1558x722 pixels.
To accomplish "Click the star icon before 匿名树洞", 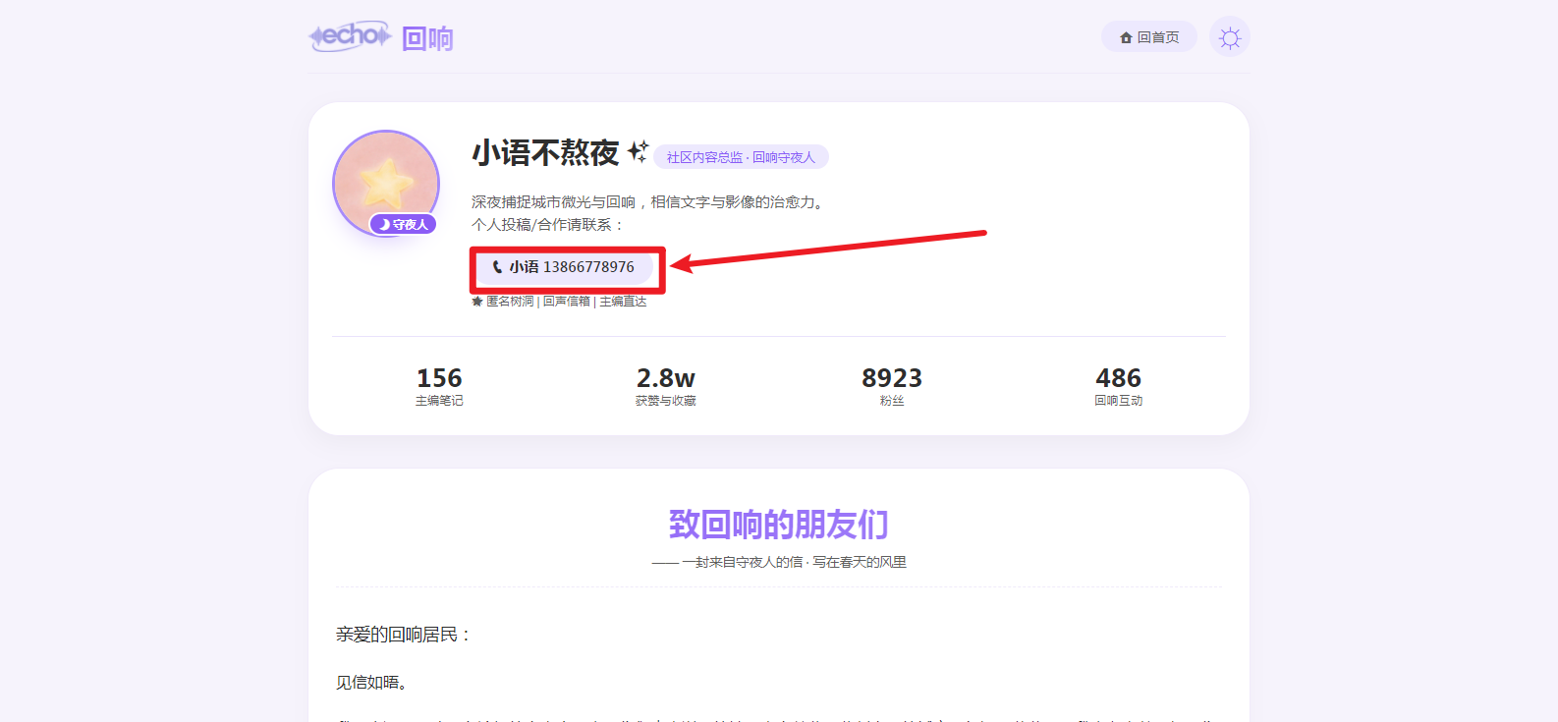I will pos(477,302).
